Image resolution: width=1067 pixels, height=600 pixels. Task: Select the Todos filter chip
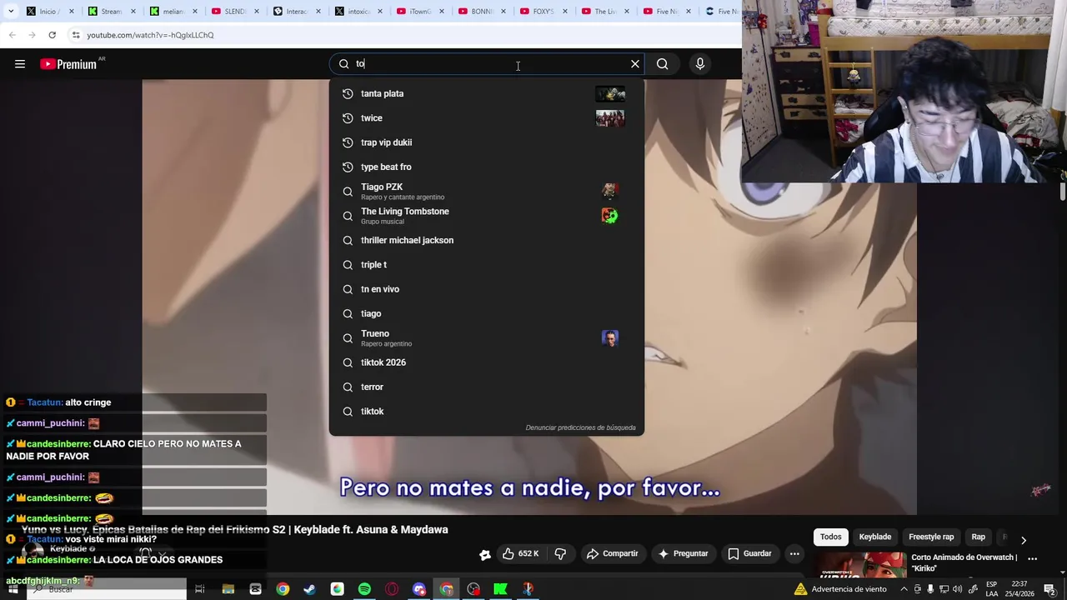click(830, 537)
